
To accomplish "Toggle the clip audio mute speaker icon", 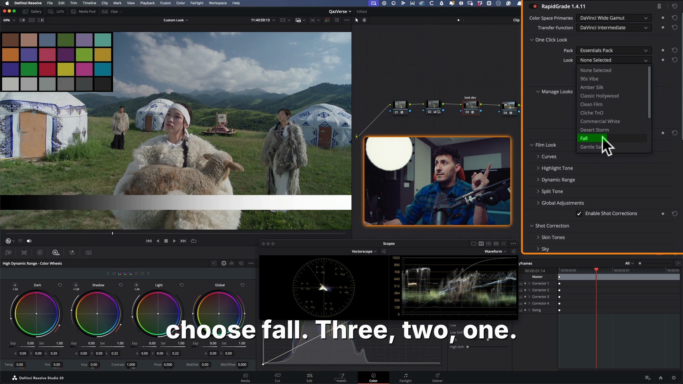I will 29,241.
